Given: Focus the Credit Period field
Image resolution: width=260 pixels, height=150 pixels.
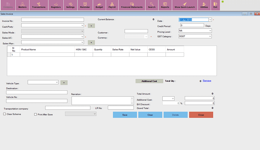Looking at the screenshot, I should (192, 25).
